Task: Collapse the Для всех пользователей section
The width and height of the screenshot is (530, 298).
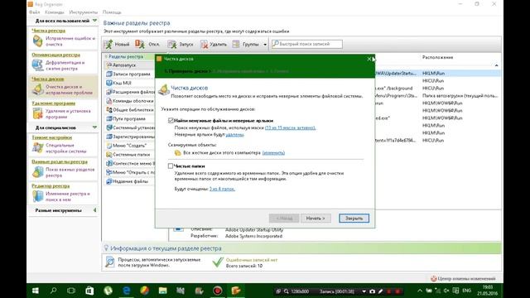Action: click(94, 21)
